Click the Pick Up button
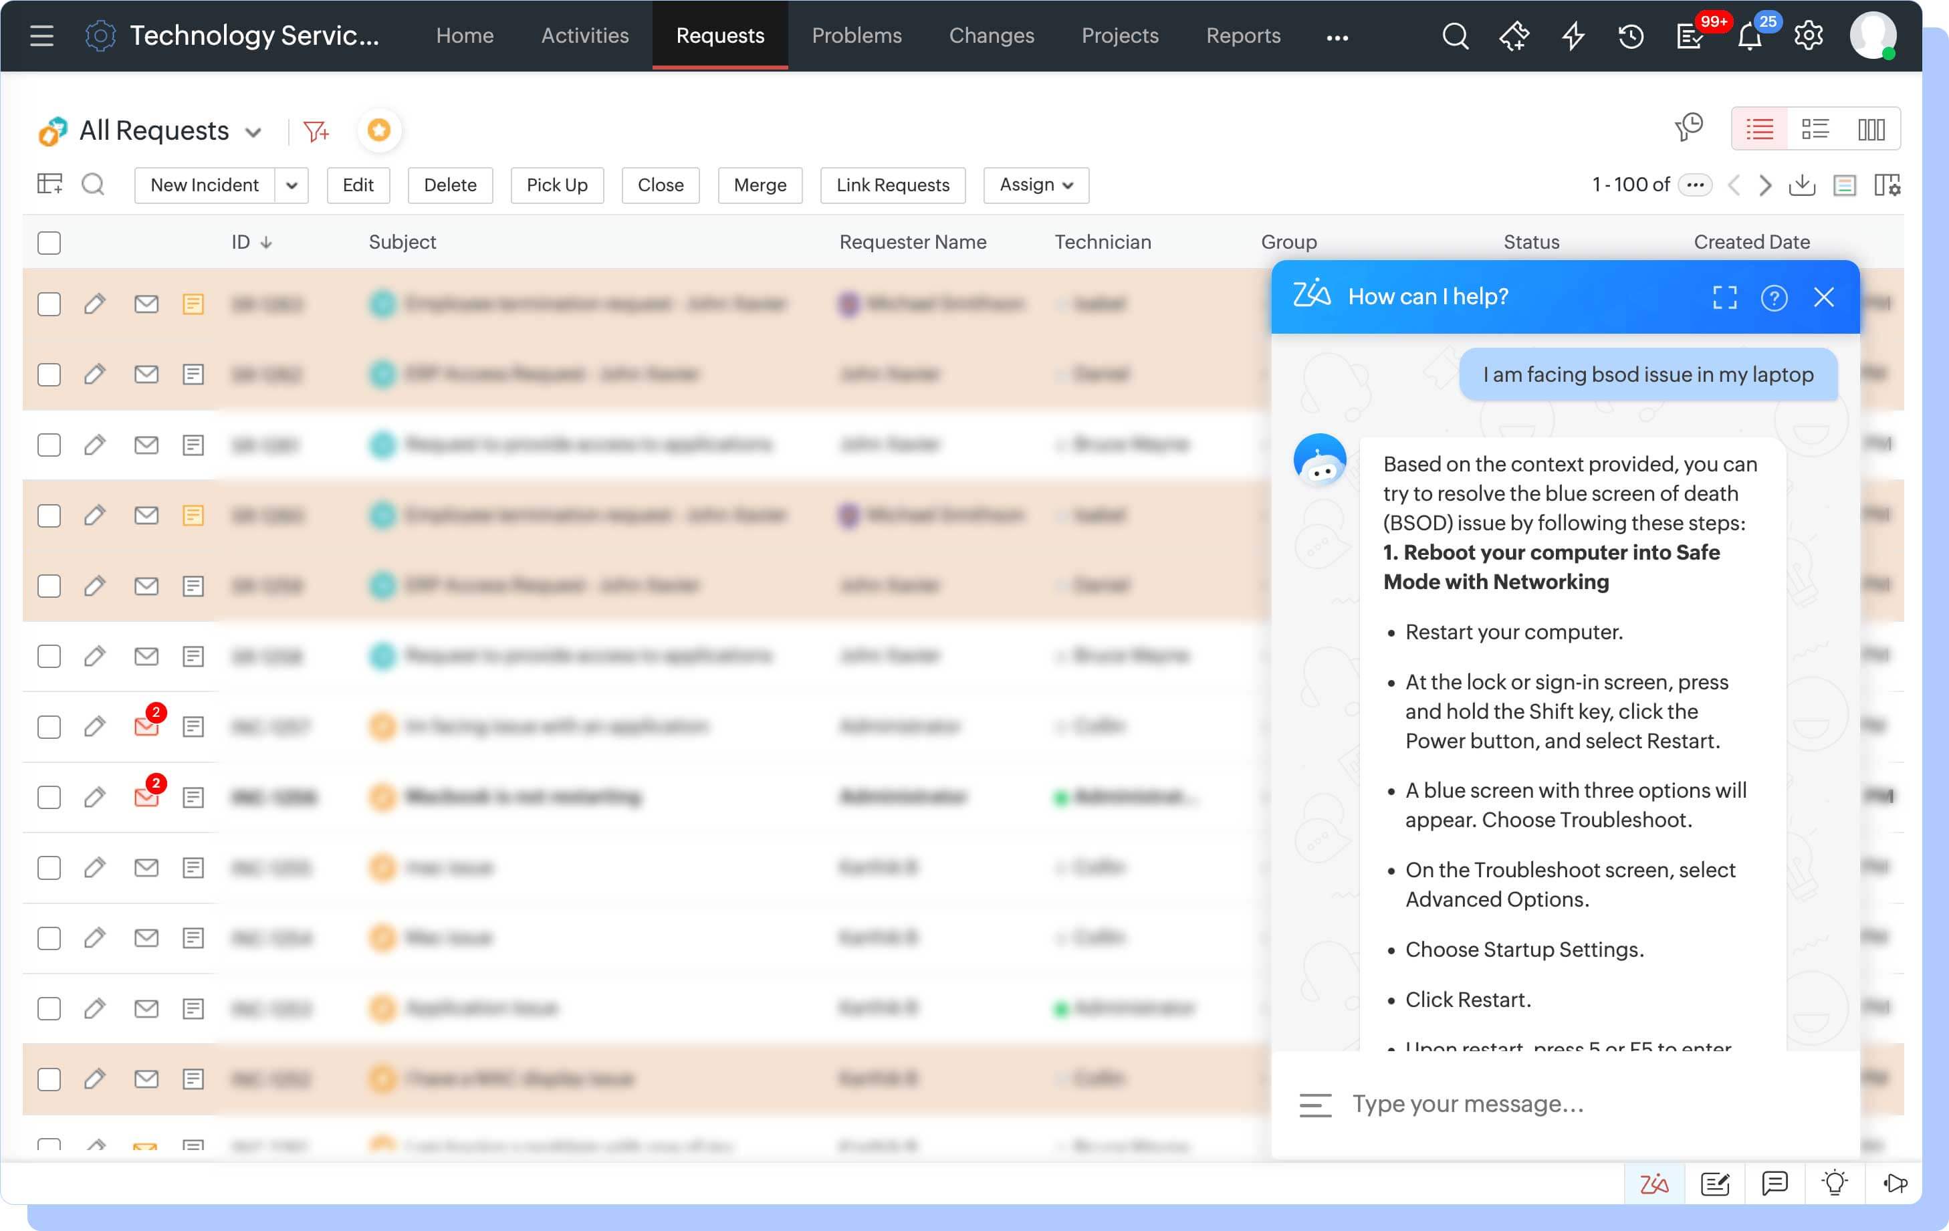The image size is (1949, 1231). pos(557,185)
